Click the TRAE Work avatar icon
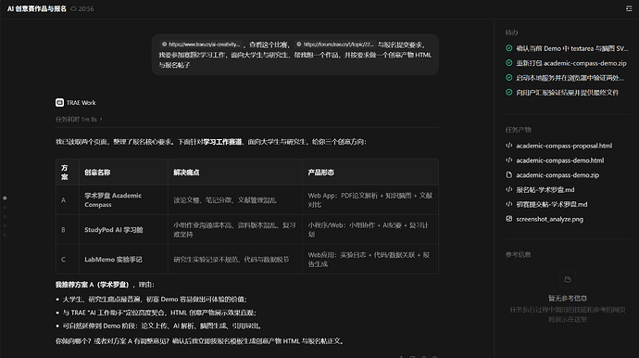Image resolution: width=639 pixels, height=358 pixels. pos(59,102)
